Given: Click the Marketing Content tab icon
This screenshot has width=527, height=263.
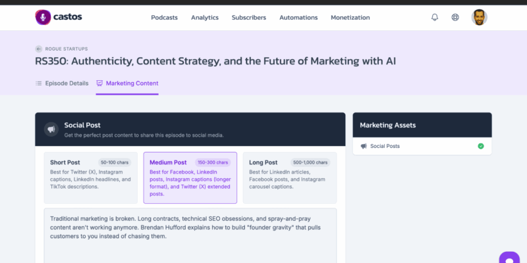Looking at the screenshot, I should [x=99, y=84].
